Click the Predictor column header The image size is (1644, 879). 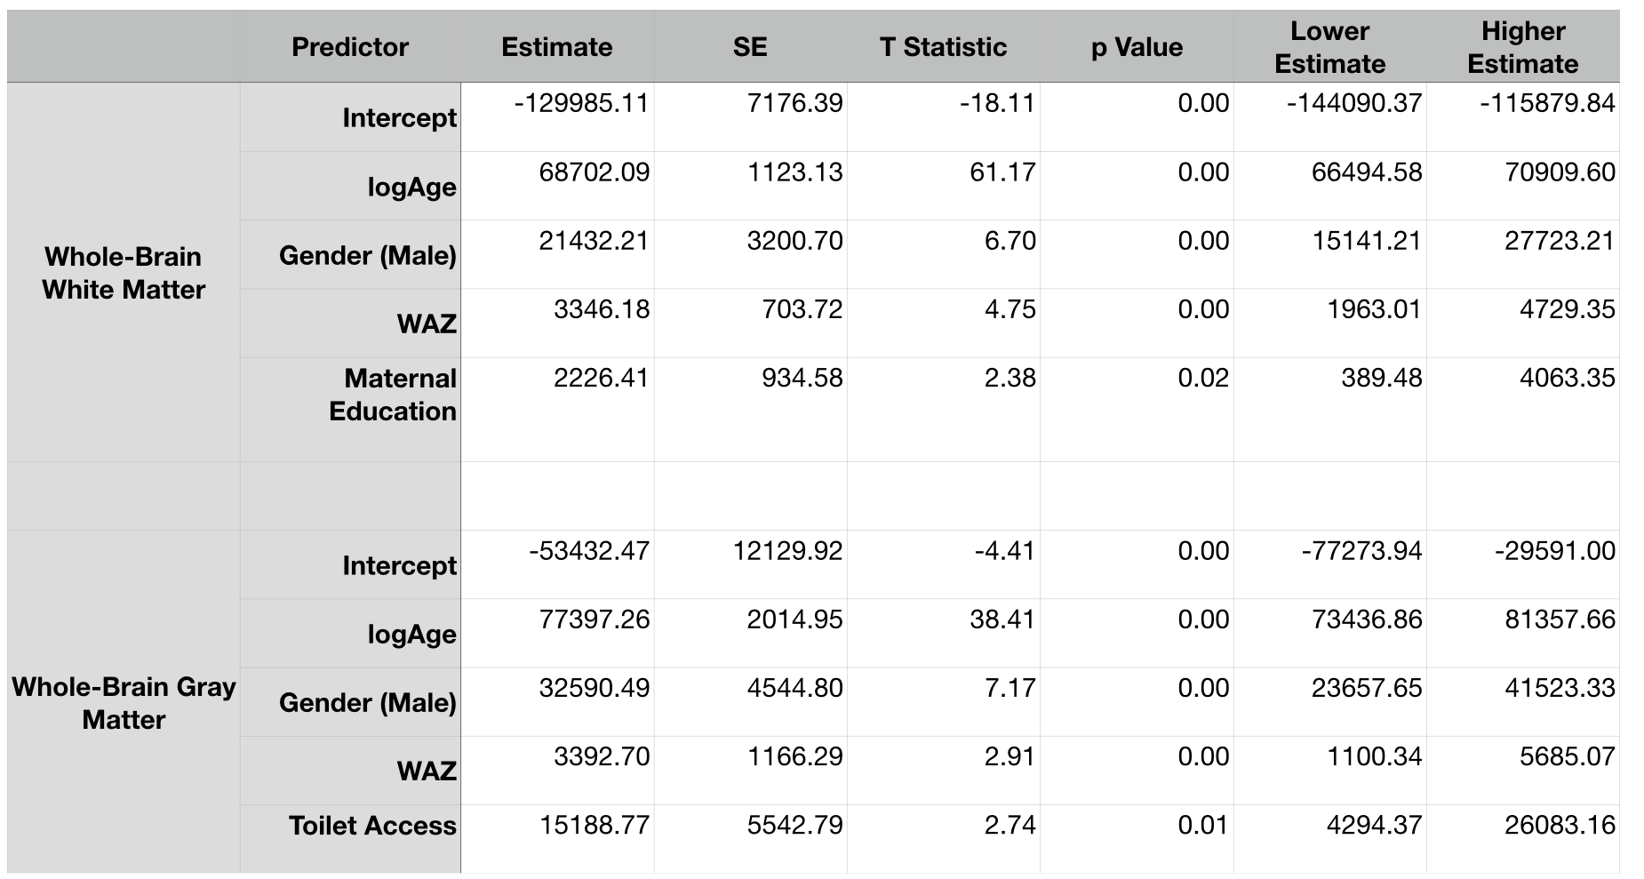[350, 47]
